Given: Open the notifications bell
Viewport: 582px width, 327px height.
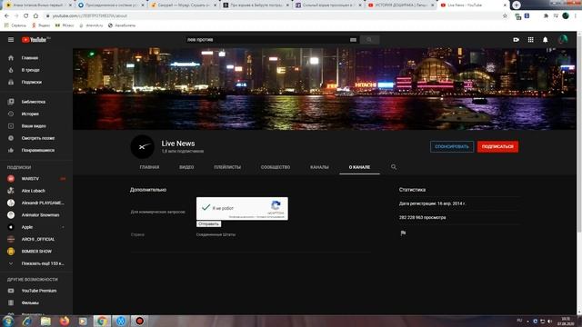Looking at the screenshot, I should tap(546, 40).
